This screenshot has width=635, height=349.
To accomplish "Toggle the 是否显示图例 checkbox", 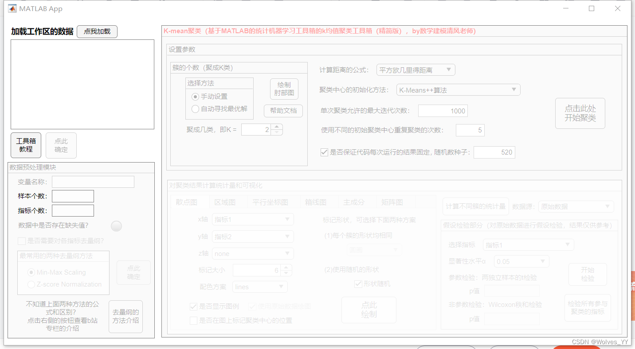I will pyautogui.click(x=193, y=306).
